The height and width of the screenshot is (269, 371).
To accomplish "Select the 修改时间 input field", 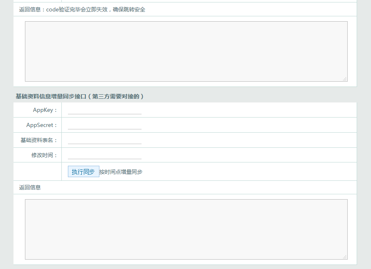I will click(x=105, y=155).
